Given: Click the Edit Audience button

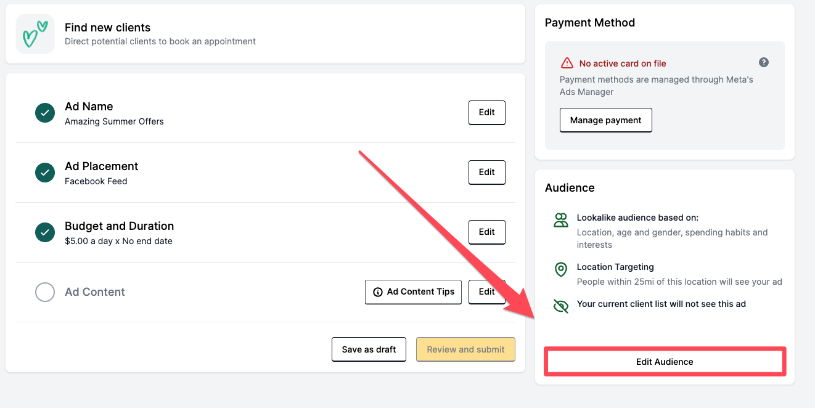Looking at the screenshot, I should pyautogui.click(x=665, y=362).
